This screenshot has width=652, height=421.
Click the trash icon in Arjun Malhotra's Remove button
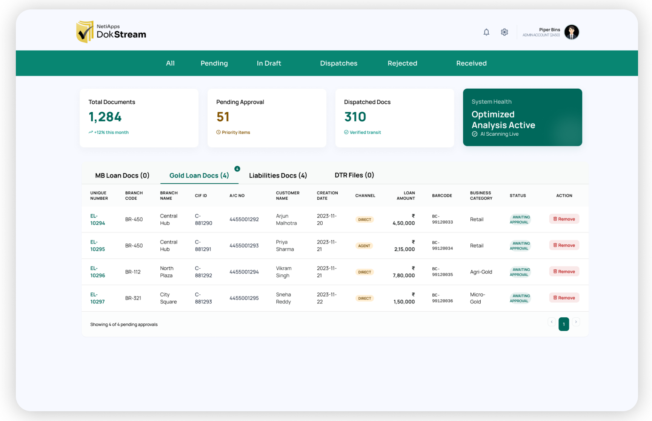tap(555, 219)
